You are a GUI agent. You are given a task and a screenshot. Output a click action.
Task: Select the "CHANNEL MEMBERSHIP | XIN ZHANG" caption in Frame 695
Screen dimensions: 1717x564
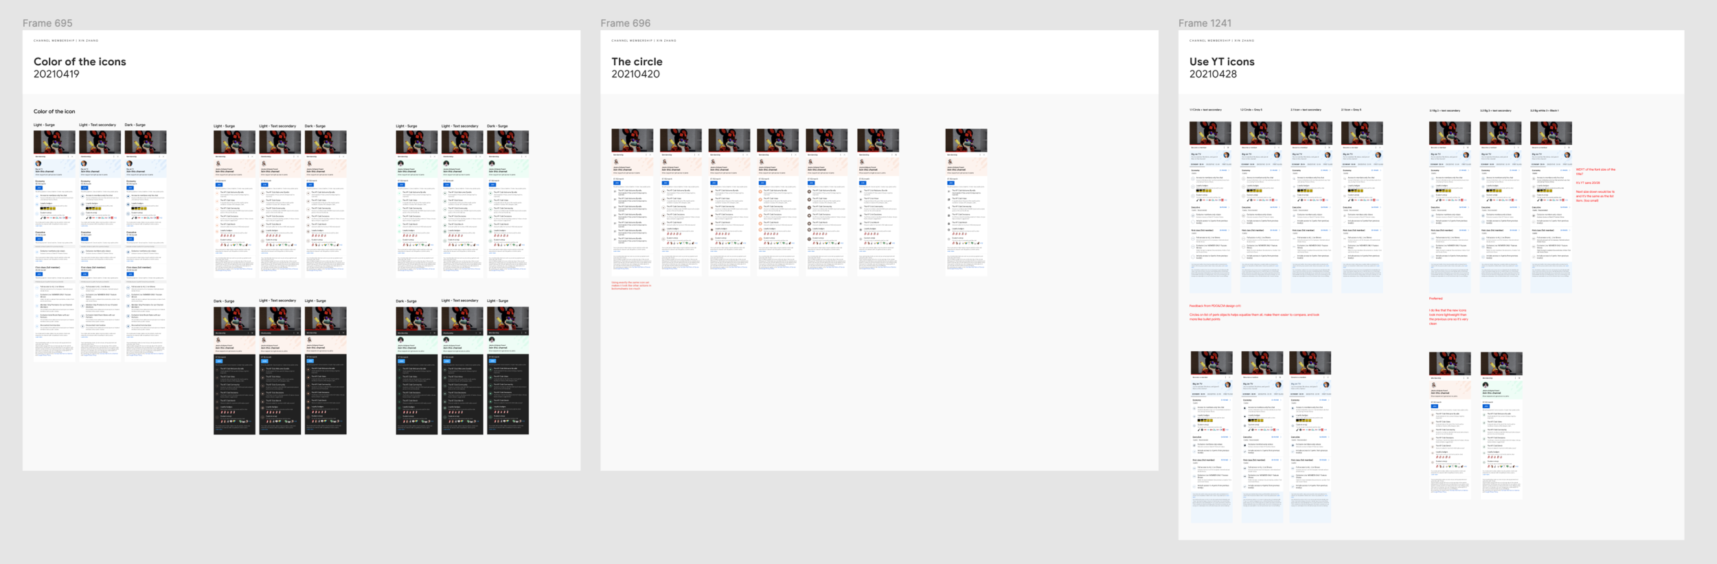pyautogui.click(x=66, y=40)
